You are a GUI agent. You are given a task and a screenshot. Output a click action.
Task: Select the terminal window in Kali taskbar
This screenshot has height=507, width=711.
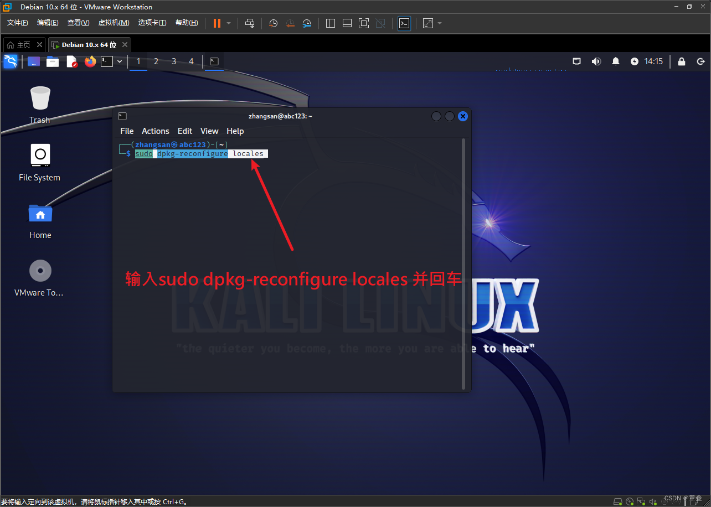(x=214, y=61)
